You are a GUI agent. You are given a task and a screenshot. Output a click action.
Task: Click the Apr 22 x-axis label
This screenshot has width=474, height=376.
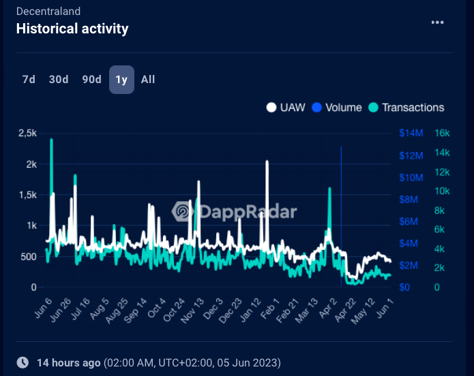(345, 310)
